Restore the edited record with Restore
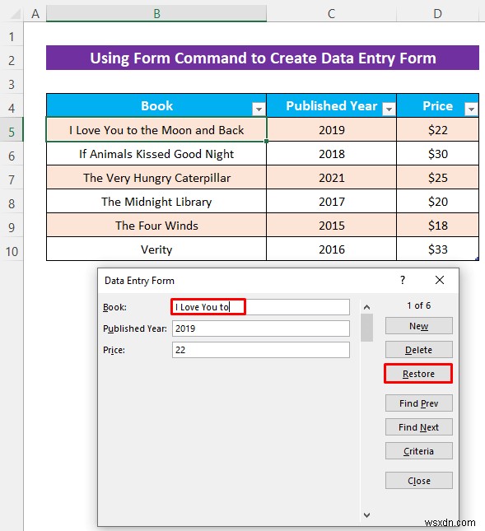The height and width of the screenshot is (531, 485). [418, 374]
